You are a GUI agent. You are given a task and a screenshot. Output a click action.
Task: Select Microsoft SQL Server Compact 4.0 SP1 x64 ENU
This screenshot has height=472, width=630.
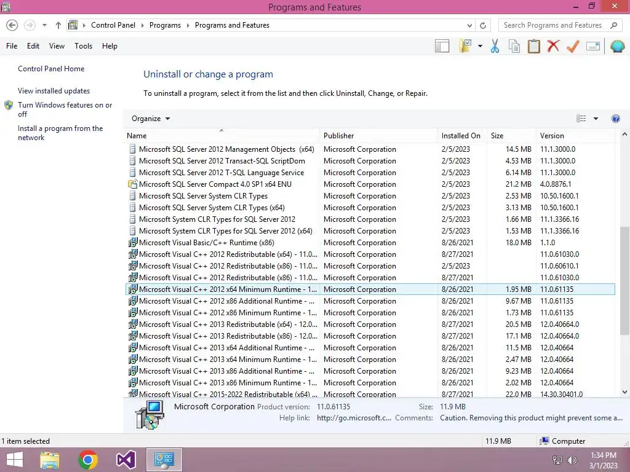tap(370, 184)
